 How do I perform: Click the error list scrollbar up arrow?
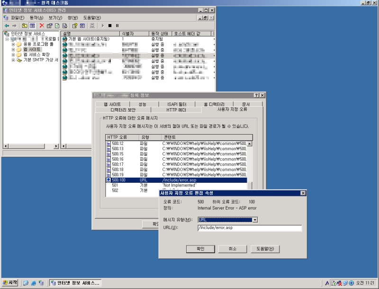tap(250, 144)
